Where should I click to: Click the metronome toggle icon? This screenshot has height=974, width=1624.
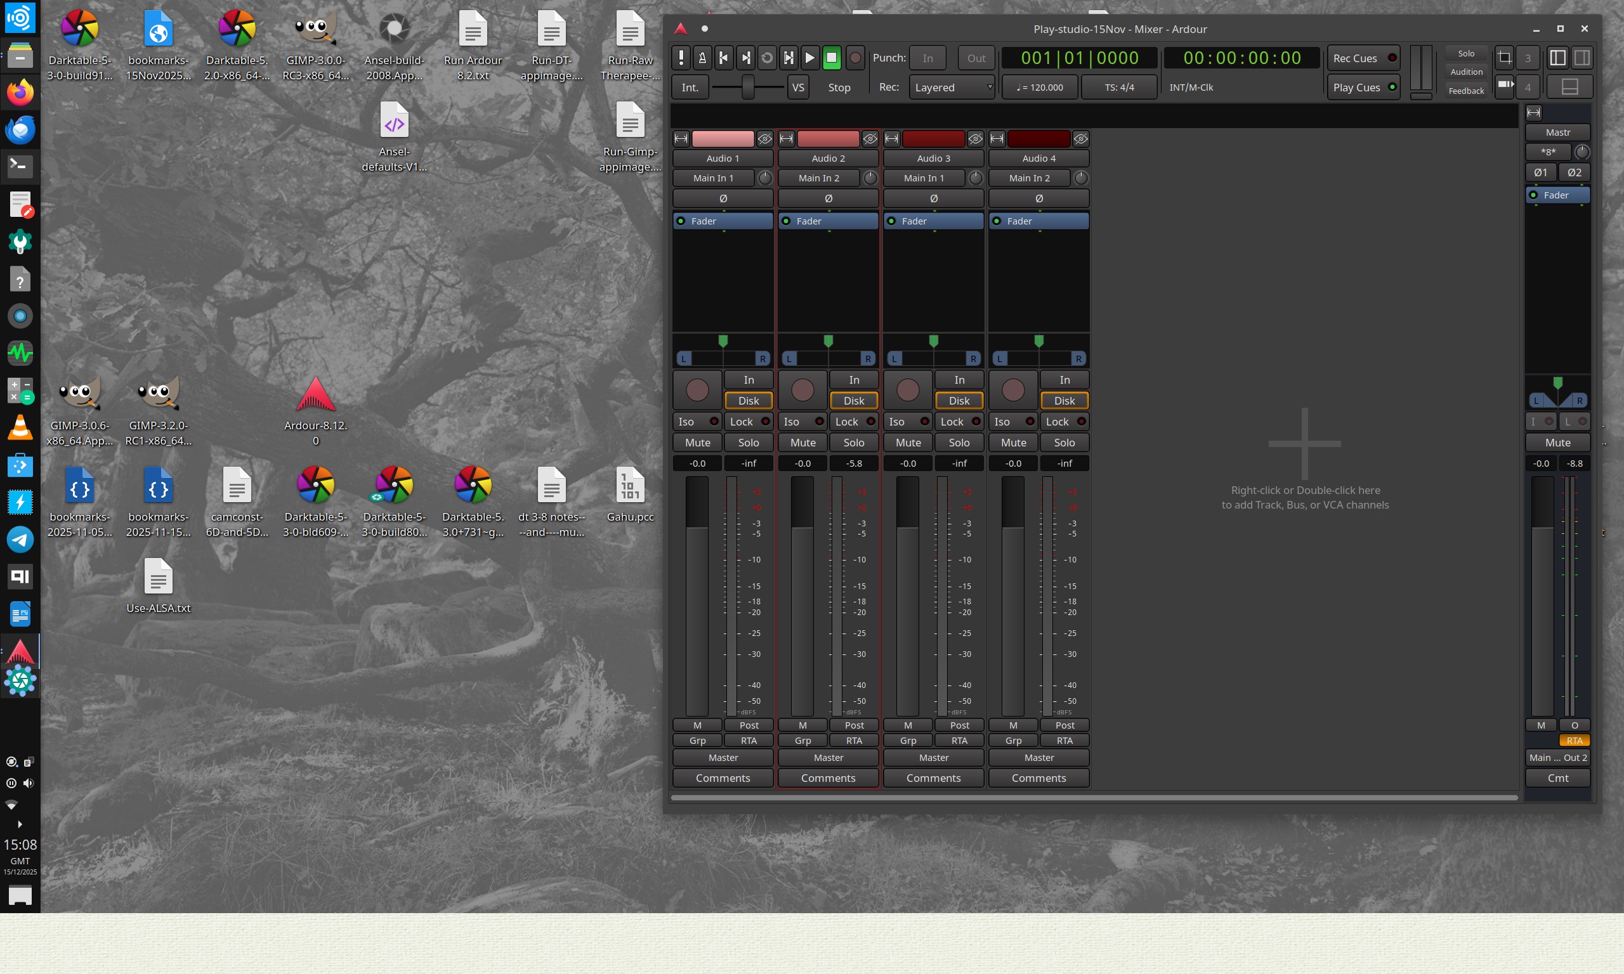point(702,58)
